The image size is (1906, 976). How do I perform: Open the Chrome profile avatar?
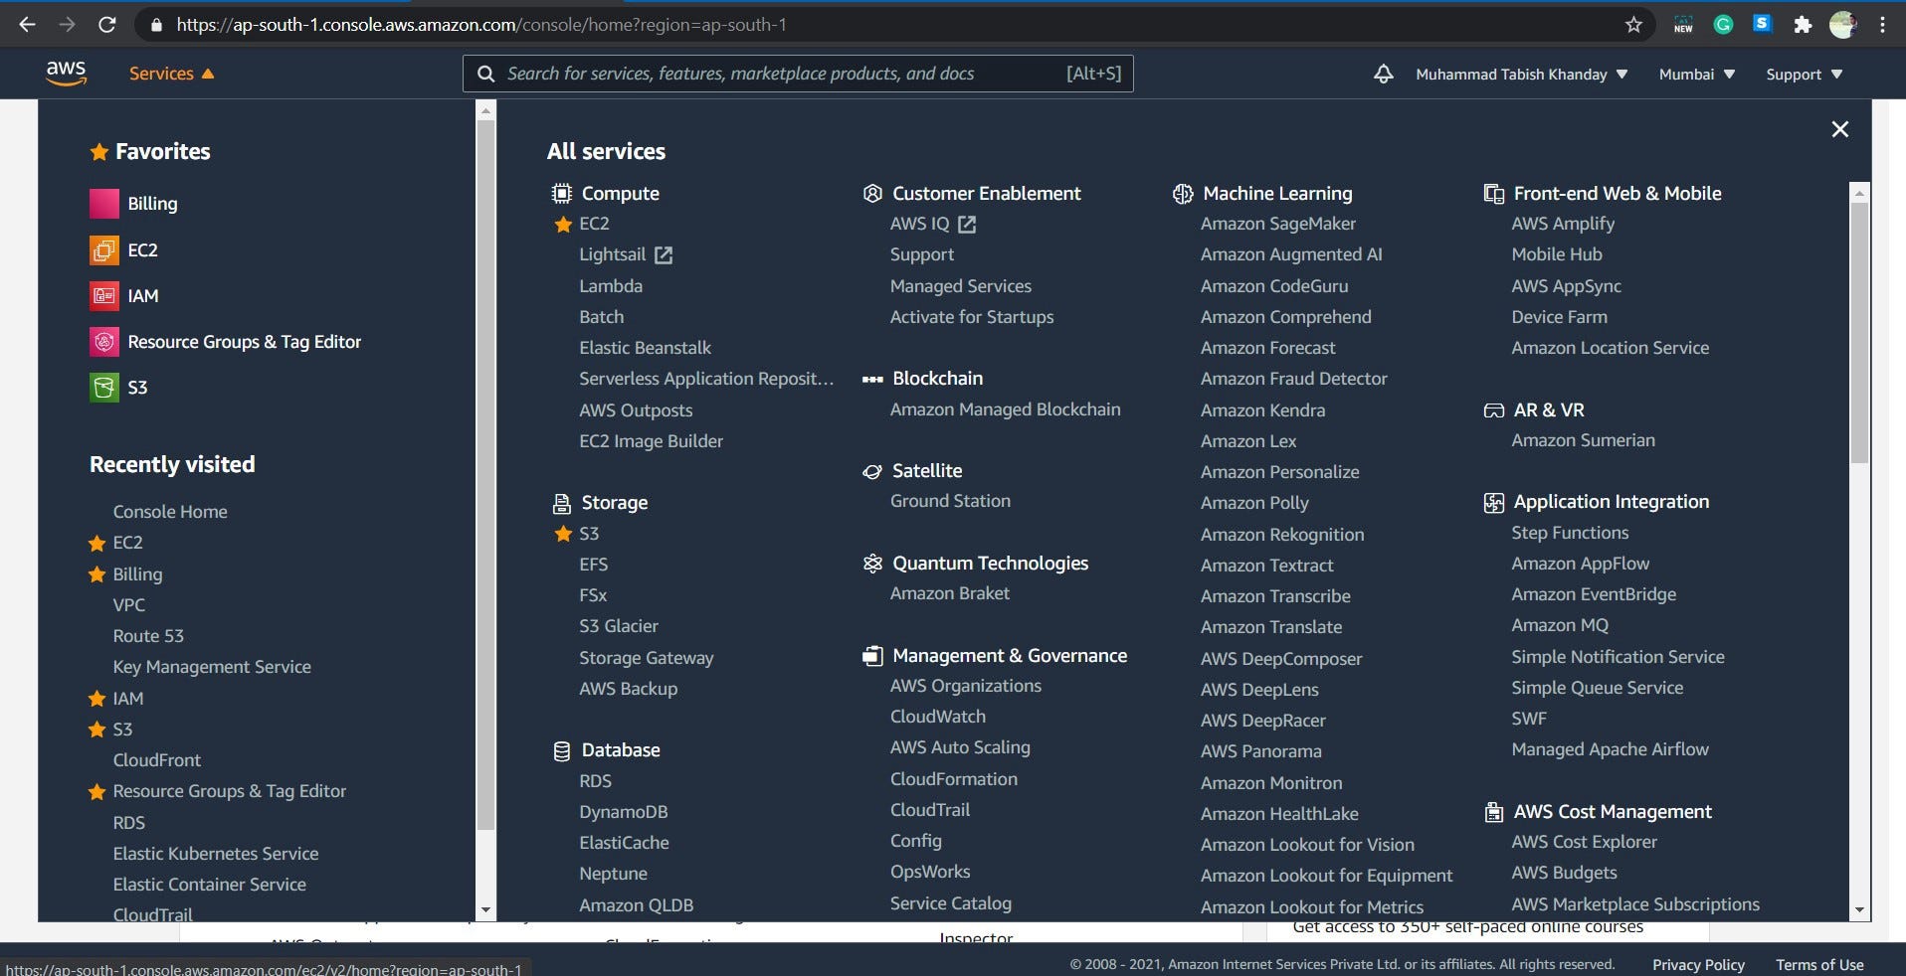pyautogui.click(x=1842, y=25)
